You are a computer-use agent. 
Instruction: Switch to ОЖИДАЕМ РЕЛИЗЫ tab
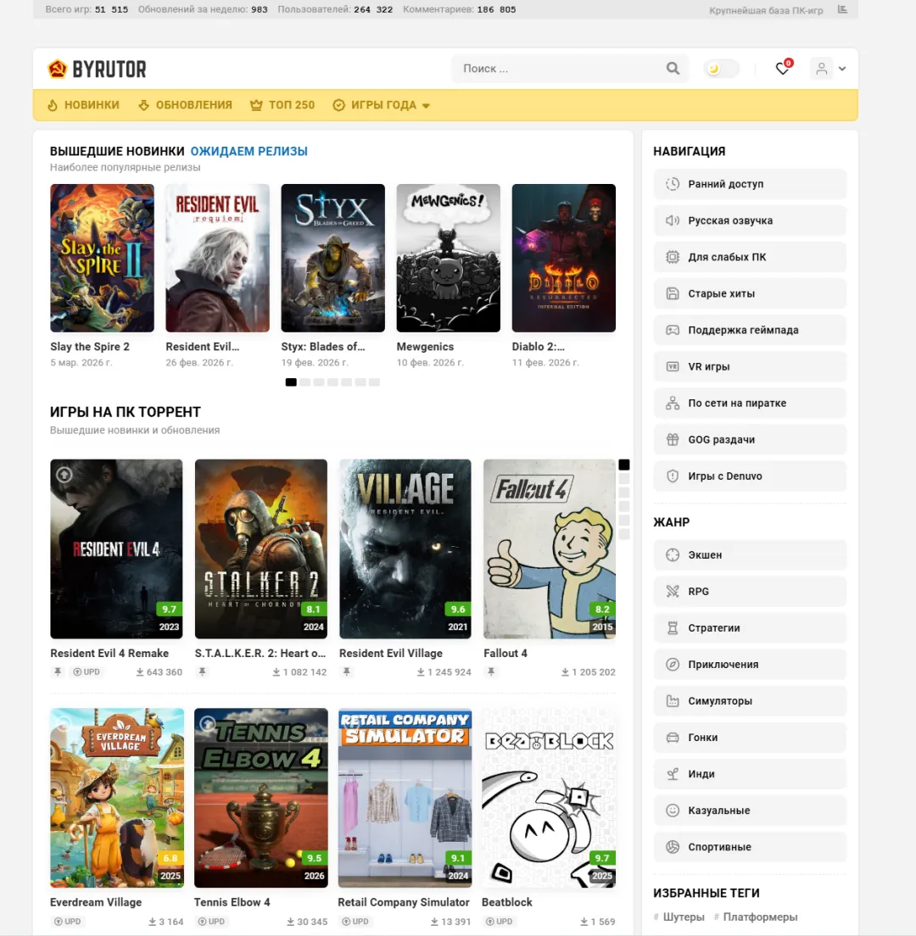tap(249, 152)
